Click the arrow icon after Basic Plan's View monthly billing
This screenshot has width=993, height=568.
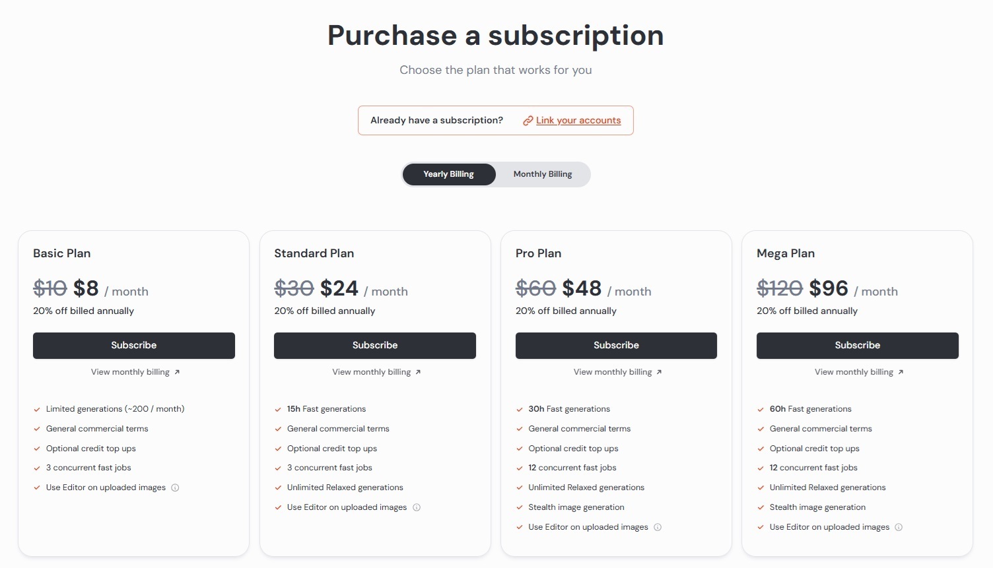tap(177, 373)
